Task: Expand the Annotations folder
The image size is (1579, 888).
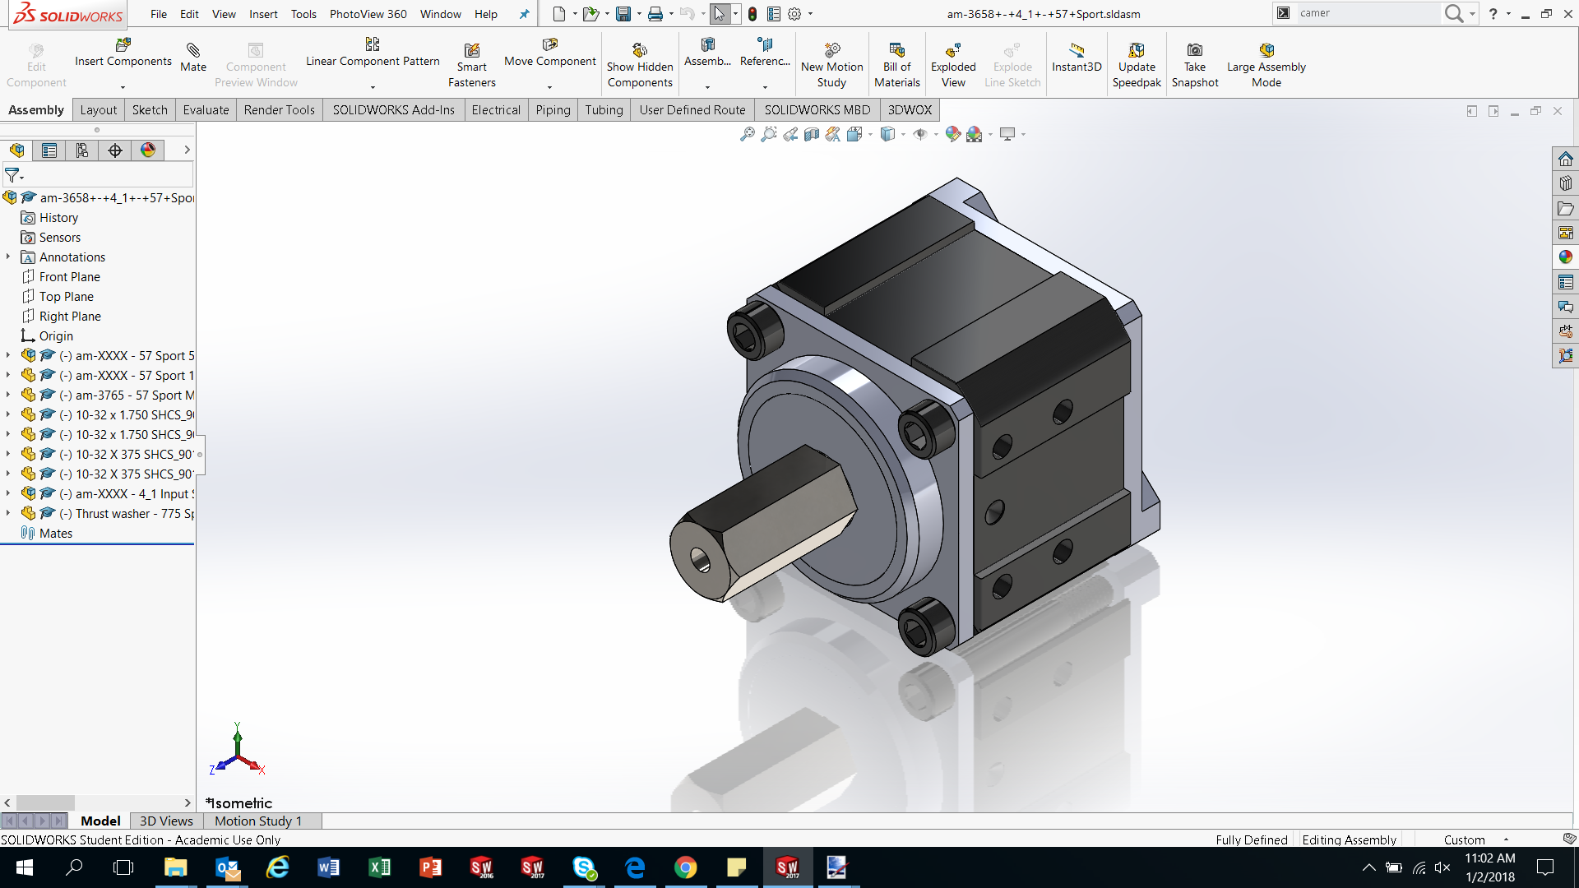Action: 8,257
